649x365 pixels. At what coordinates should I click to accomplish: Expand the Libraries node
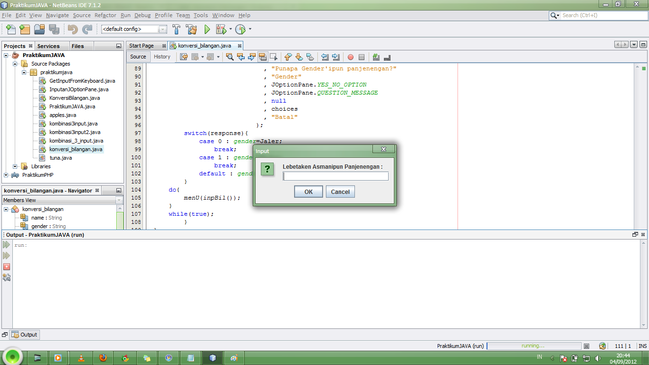(15, 166)
